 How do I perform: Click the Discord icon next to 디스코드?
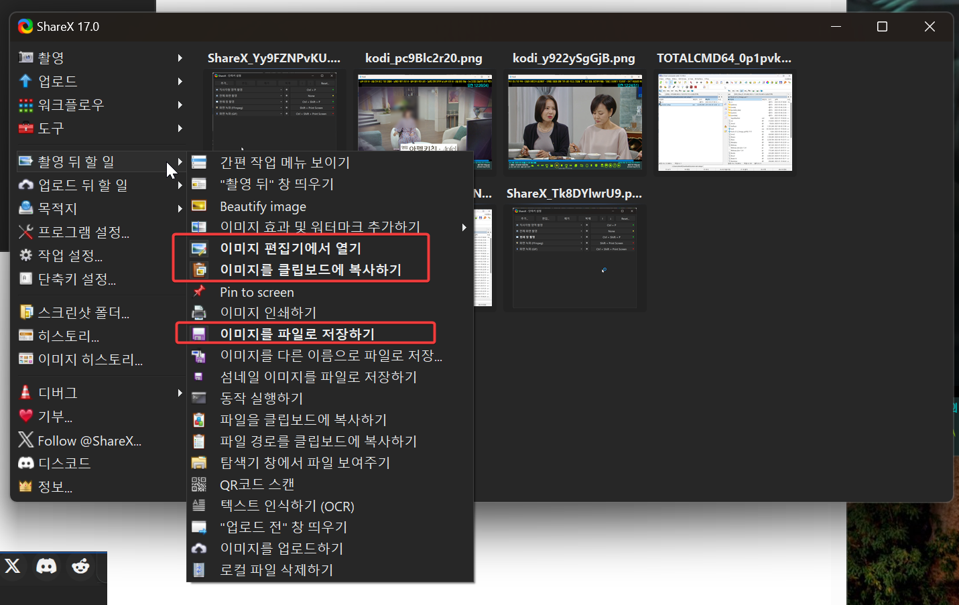point(25,463)
